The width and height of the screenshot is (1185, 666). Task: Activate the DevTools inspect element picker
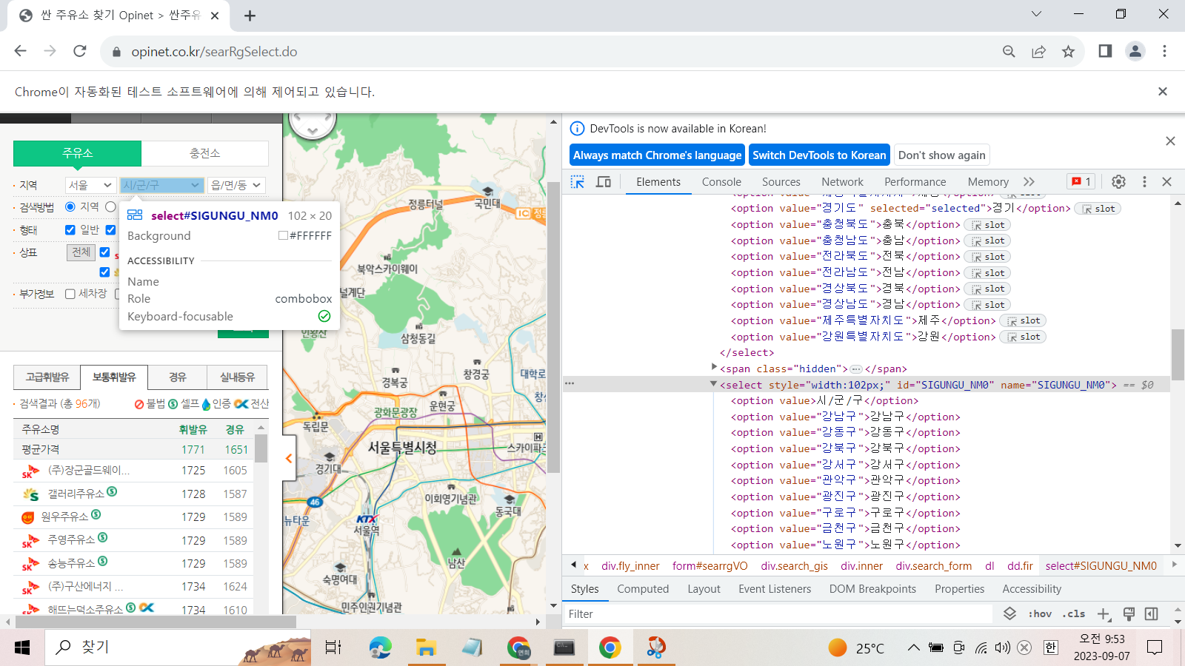coord(578,182)
